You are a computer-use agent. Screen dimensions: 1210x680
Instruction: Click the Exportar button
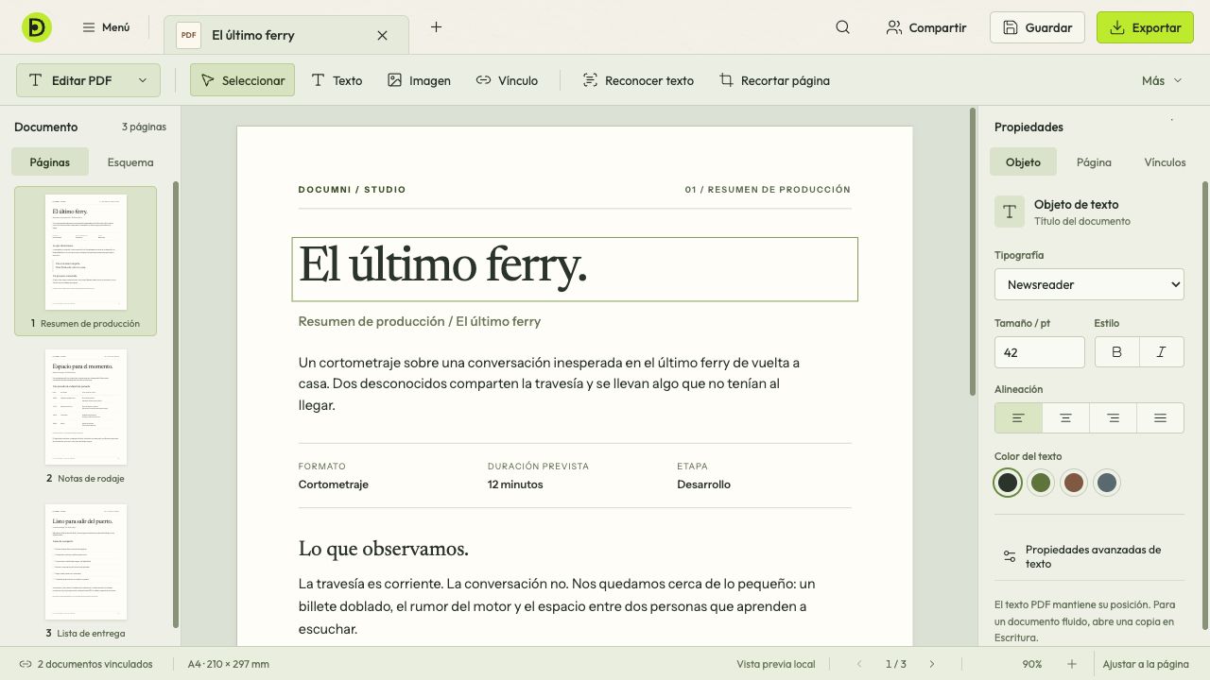tap(1145, 27)
